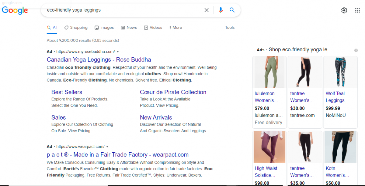Open the Wolf Teal Leggings product link
This screenshot has width=365, height=186.
tap(335, 97)
